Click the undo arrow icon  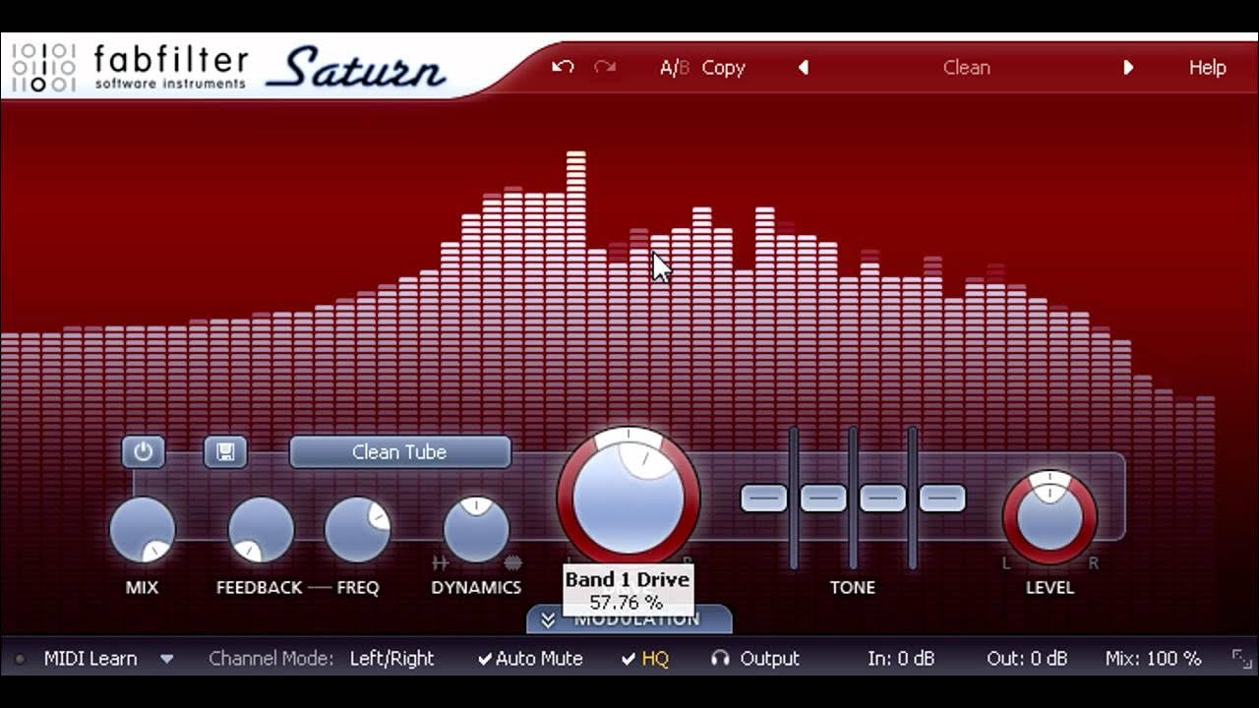click(x=561, y=66)
